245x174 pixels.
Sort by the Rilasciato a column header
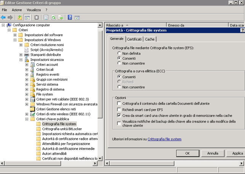(135, 25)
